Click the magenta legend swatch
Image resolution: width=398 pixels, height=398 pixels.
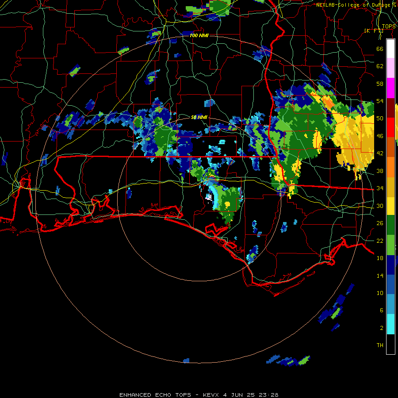[390, 88]
